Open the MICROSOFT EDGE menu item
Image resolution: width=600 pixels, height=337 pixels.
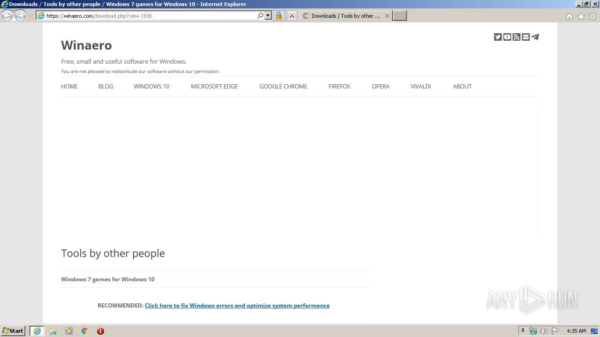click(214, 86)
